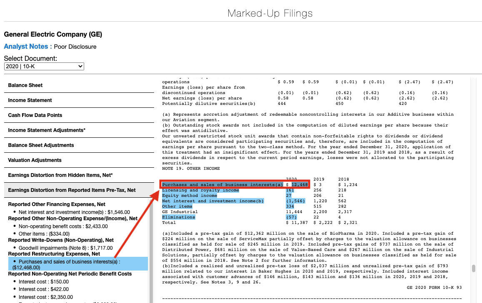This screenshot has height=303, width=482.
Task: Click GE 2020 FORM 10-K 93 footer
Action: tap(434, 288)
